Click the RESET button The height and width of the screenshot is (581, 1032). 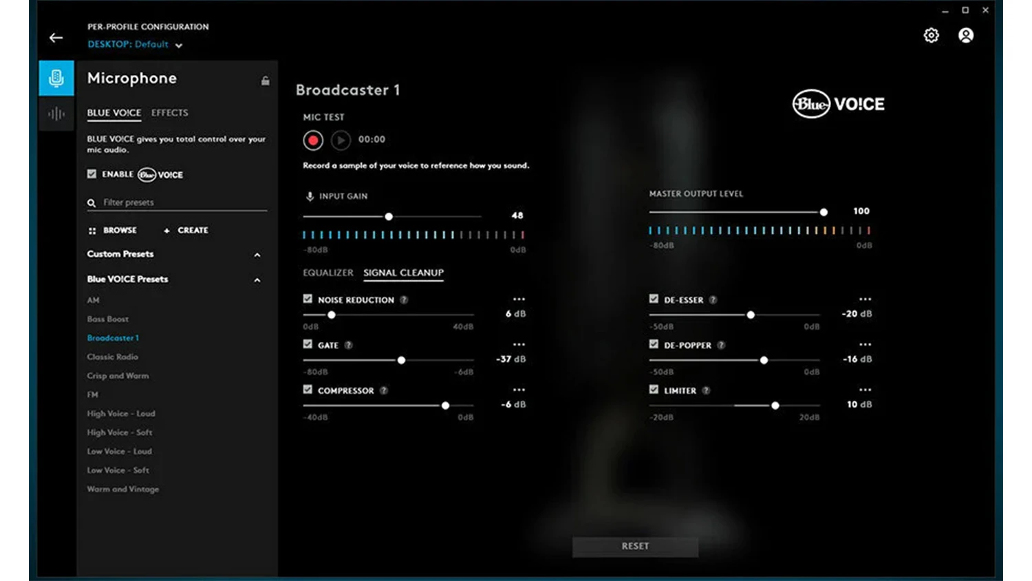coord(635,547)
